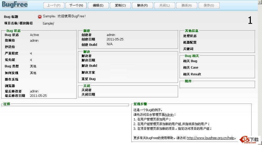Image resolution: width=262 pixels, height=145 pixels.
Task: Click the 注释 section heading
Action: click(7, 104)
